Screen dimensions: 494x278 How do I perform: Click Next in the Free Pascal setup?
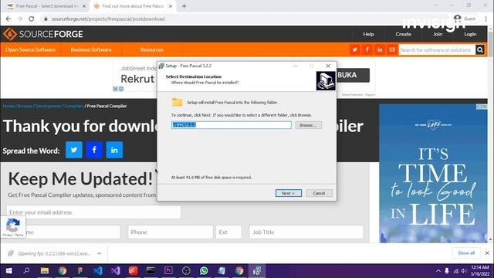pos(289,193)
